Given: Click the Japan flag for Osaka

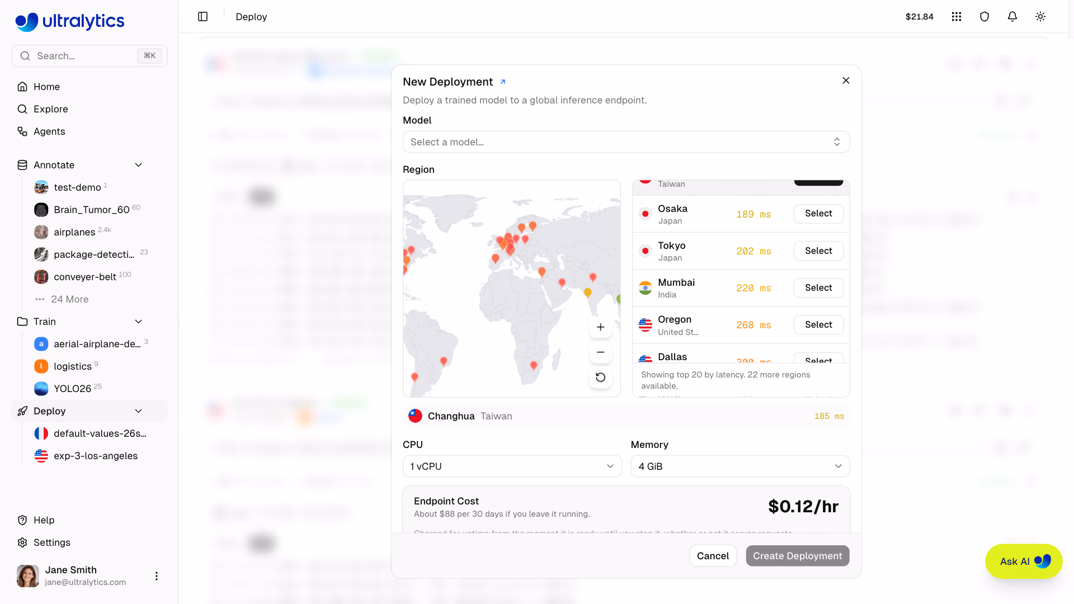Looking at the screenshot, I should click(646, 214).
